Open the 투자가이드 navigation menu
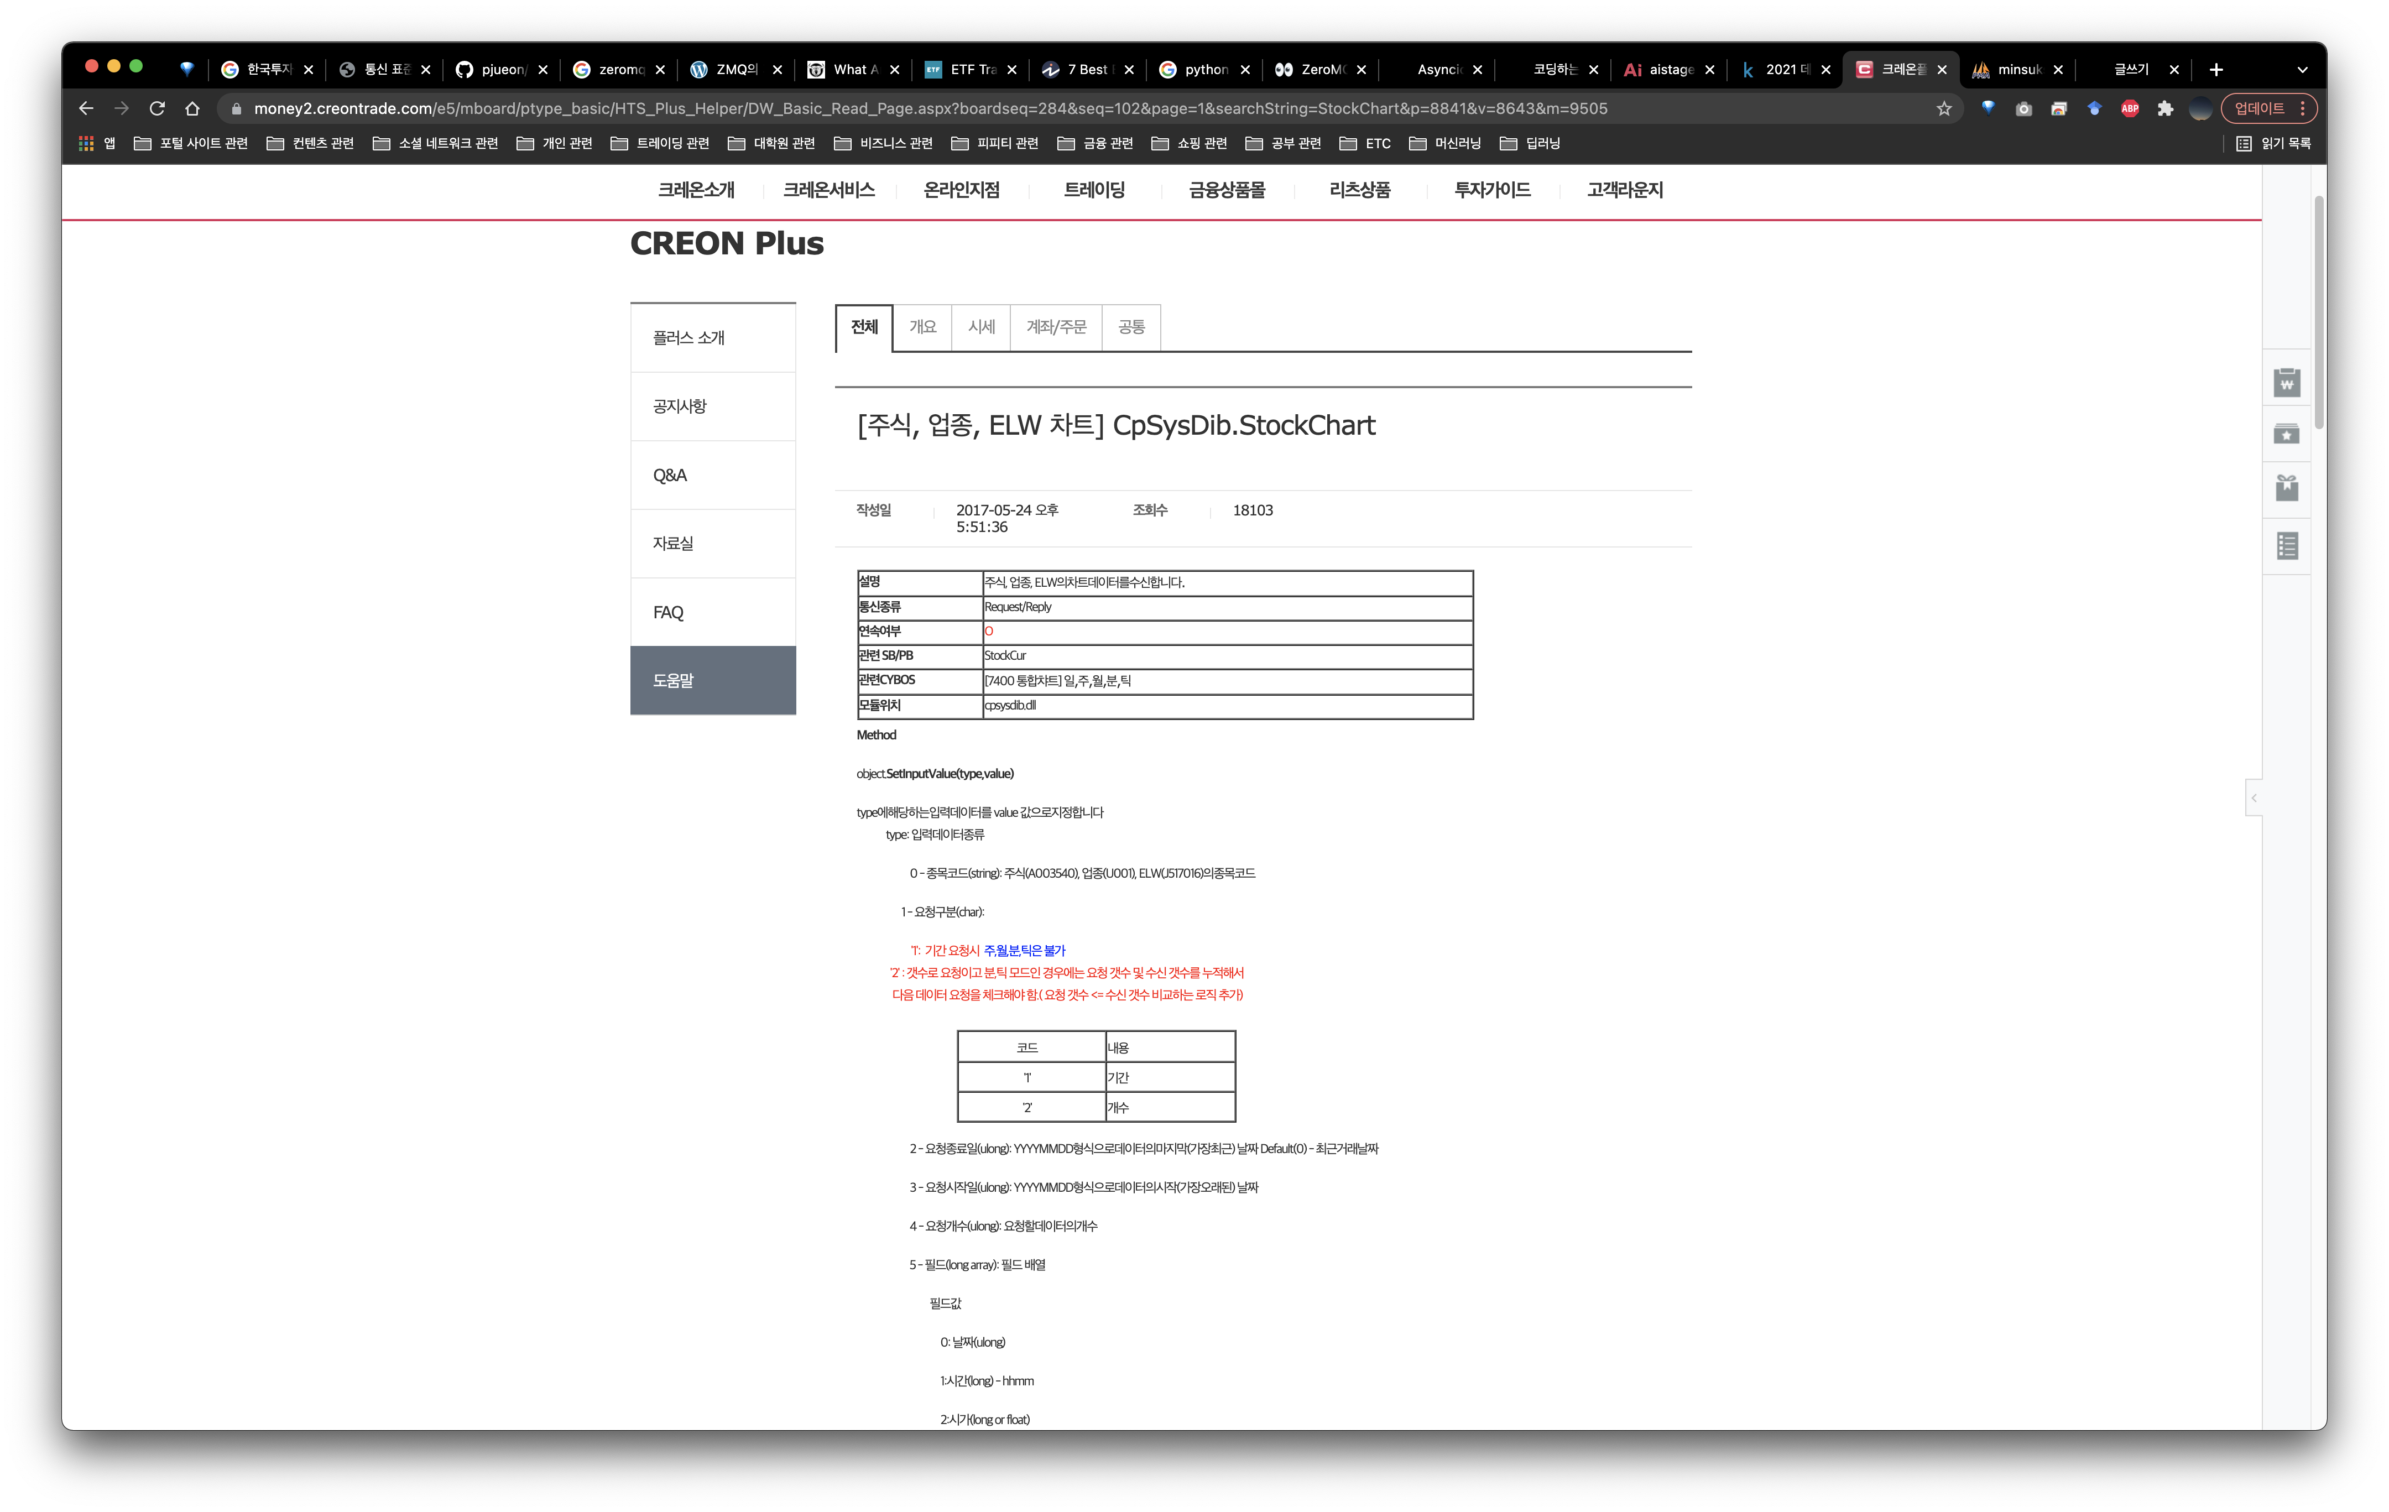This screenshot has width=2389, height=1512. [1492, 190]
